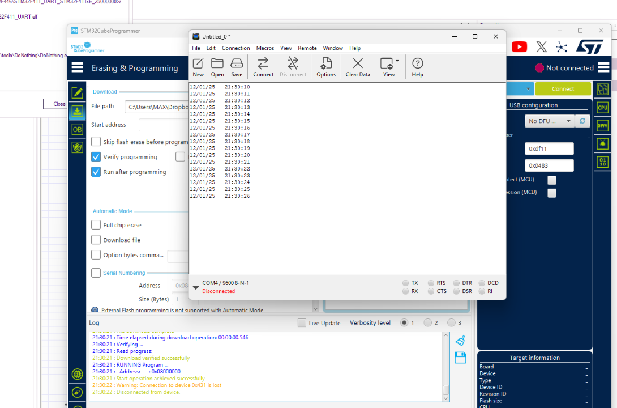The width and height of the screenshot is (617, 408).
Task: Refresh USB port list icon
Action: click(582, 121)
